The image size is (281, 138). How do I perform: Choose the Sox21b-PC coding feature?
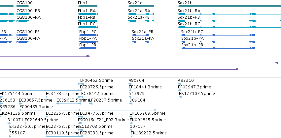[x=218, y=35]
